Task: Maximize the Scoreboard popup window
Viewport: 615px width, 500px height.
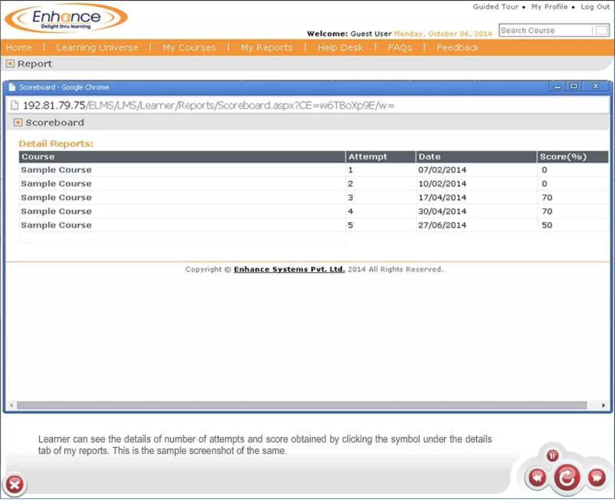Action: (x=574, y=86)
